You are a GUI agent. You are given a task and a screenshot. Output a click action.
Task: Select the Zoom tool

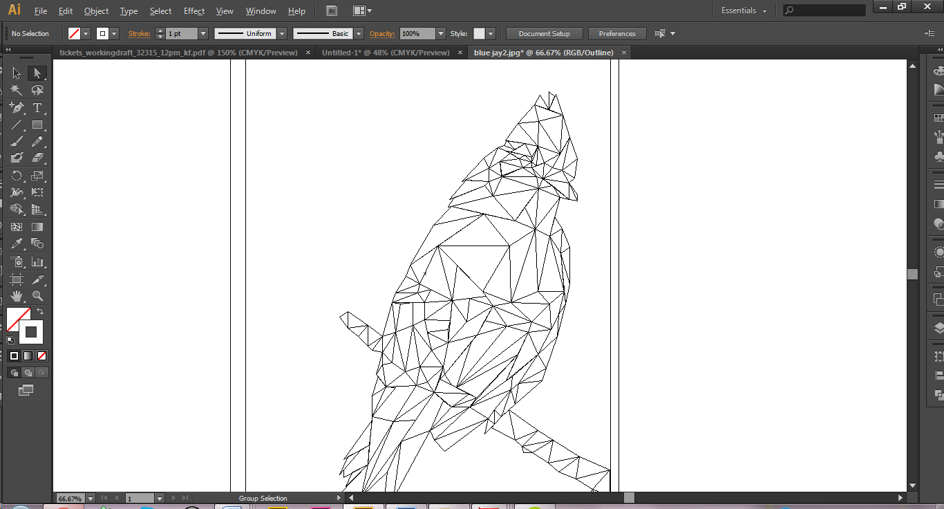(x=37, y=296)
